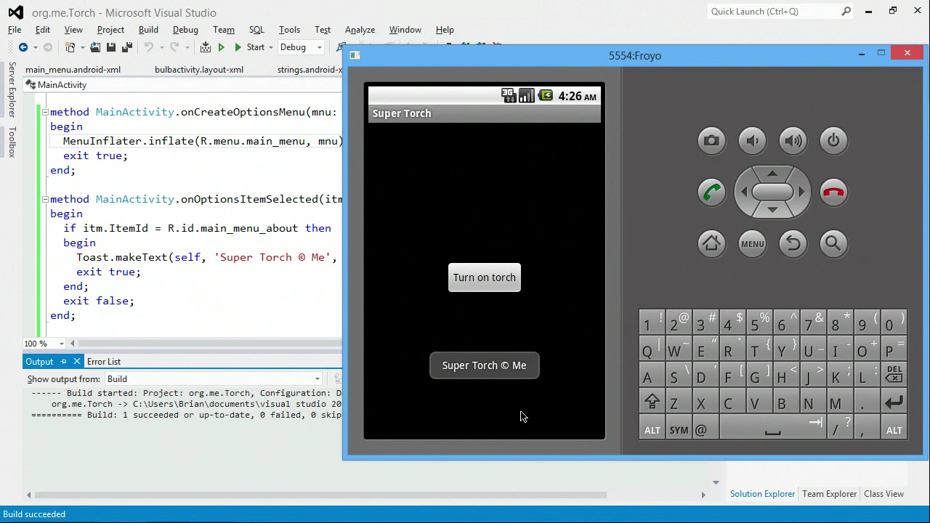930x523 pixels.
Task: Switch to the Solution Explorer tab
Action: click(762, 494)
